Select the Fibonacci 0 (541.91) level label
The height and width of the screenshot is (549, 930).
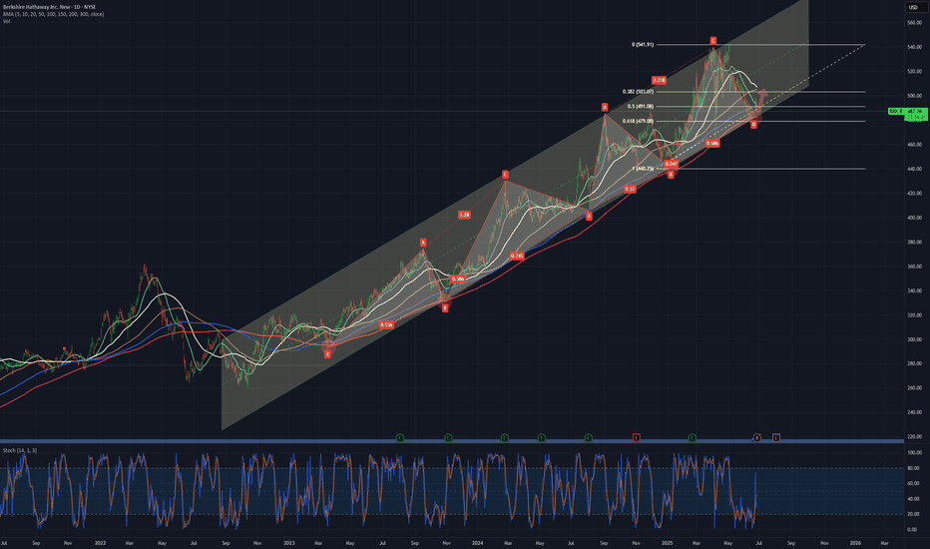click(x=643, y=45)
